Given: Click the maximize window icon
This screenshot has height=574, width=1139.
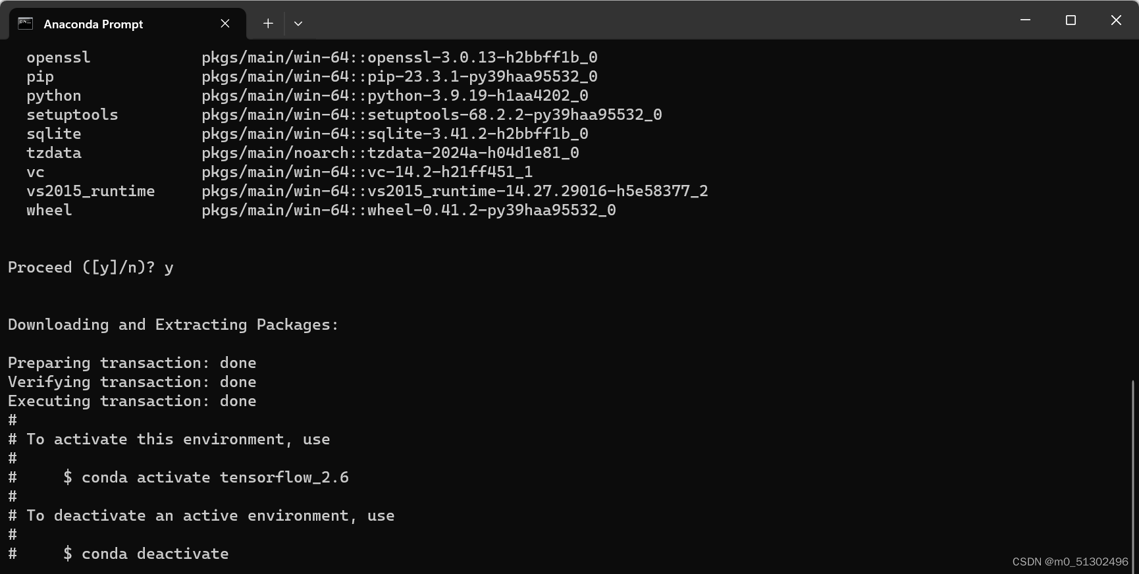Looking at the screenshot, I should tap(1070, 20).
